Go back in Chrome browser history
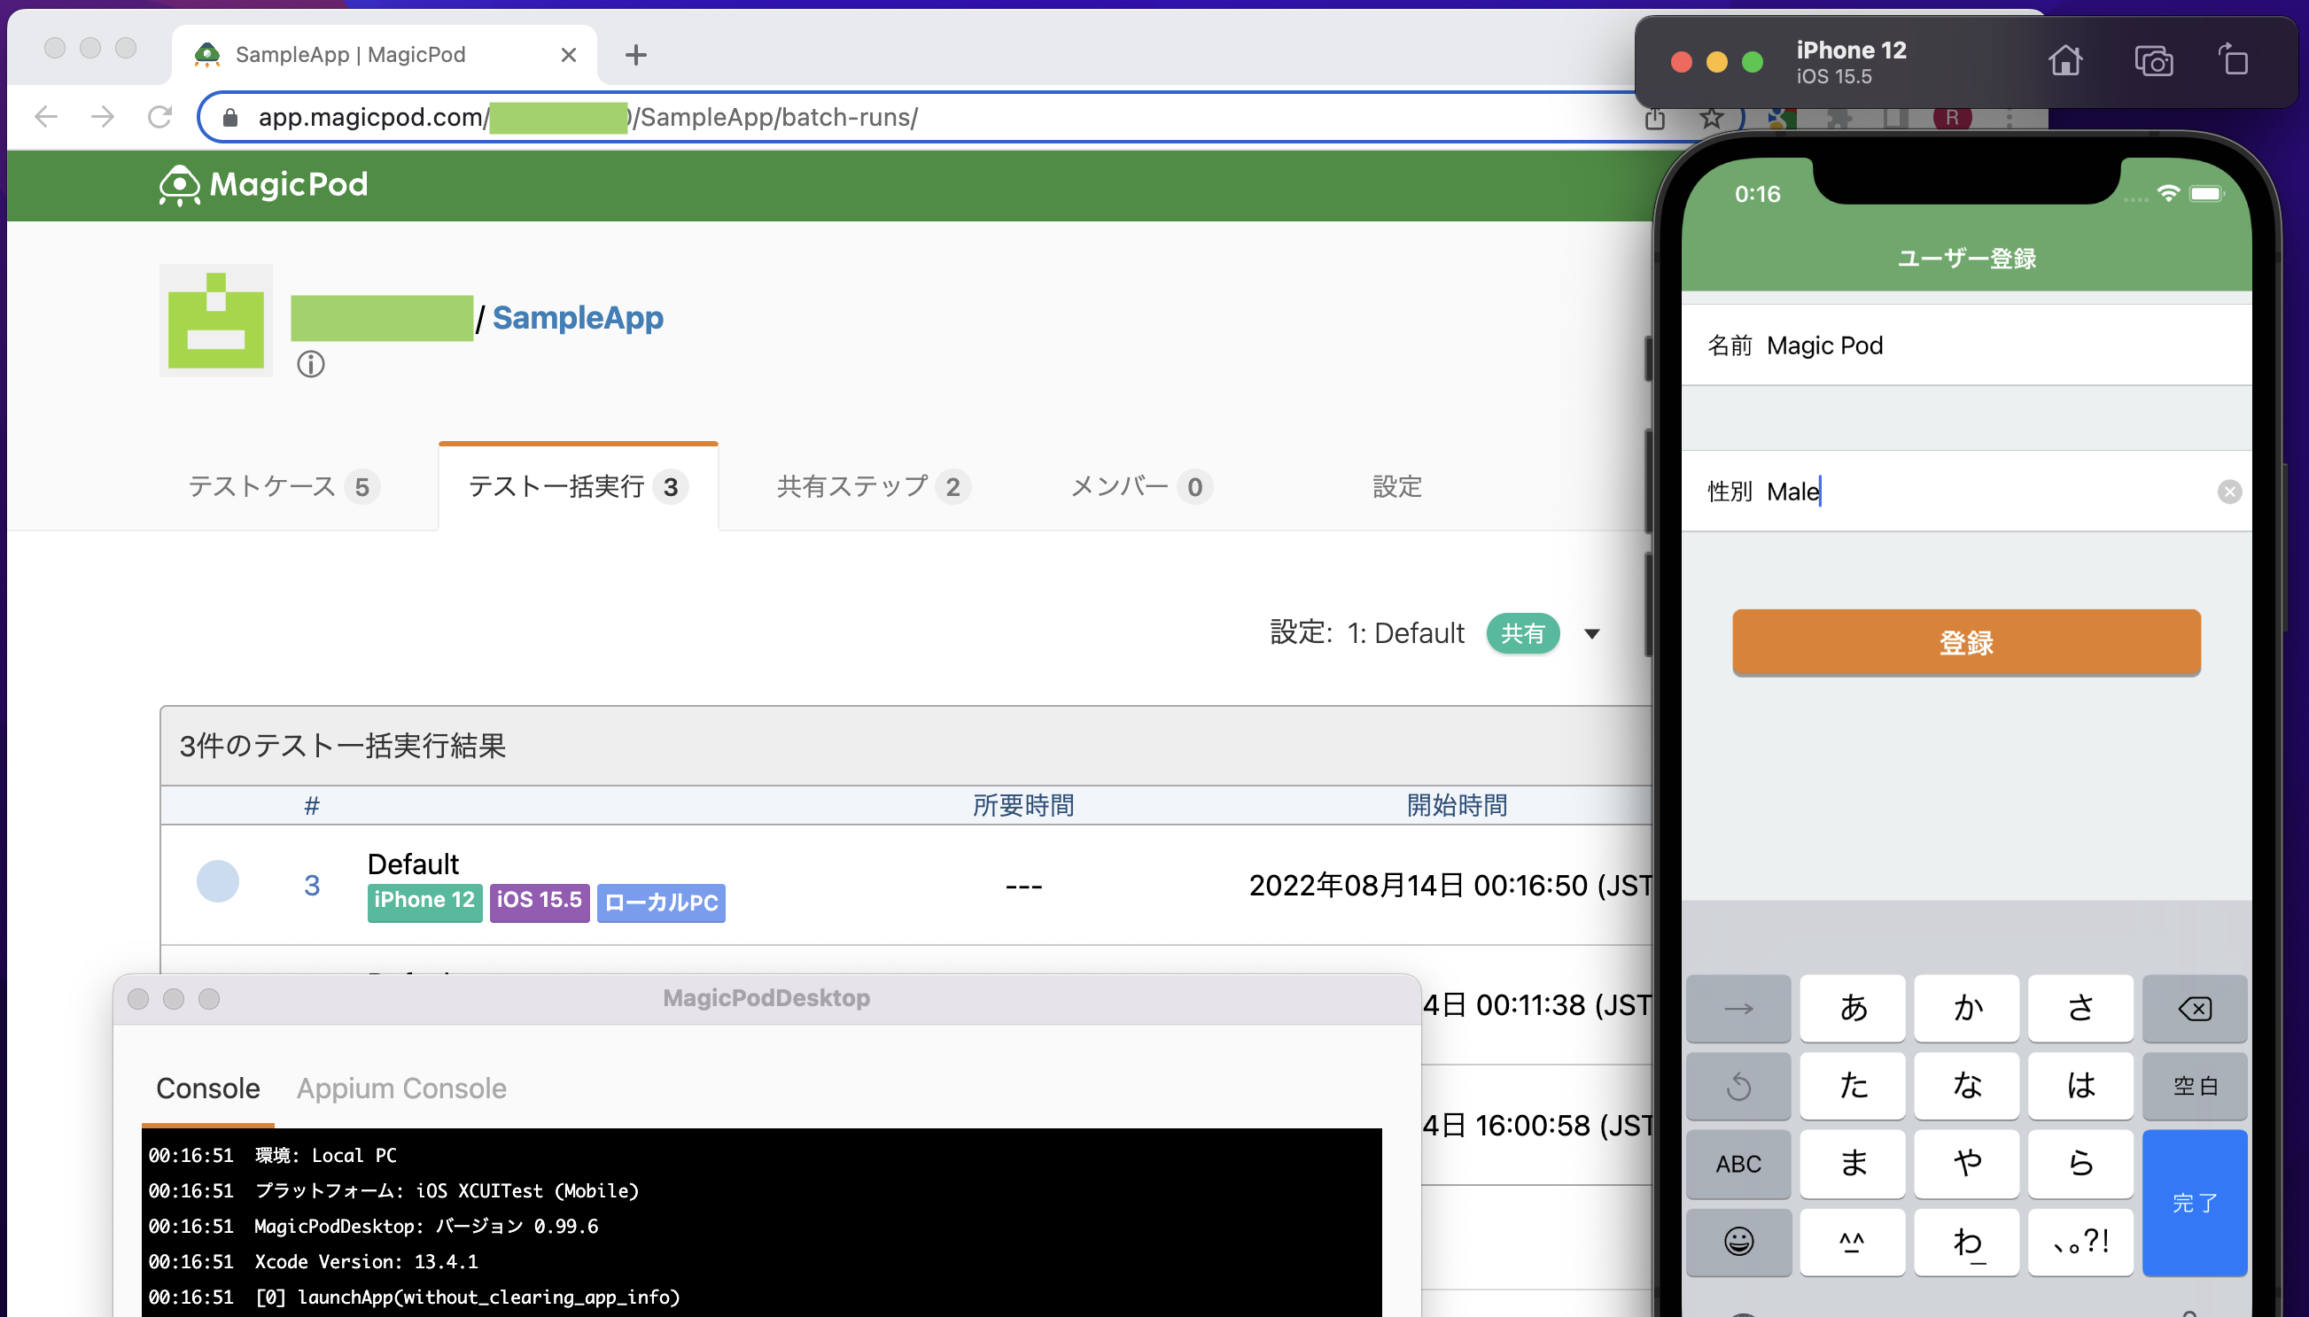The width and height of the screenshot is (2309, 1317). point(46,117)
